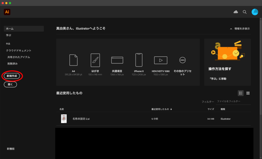Click the Illustrator Ai logo icon
Screen dimensions: 262x159
[7, 12]
